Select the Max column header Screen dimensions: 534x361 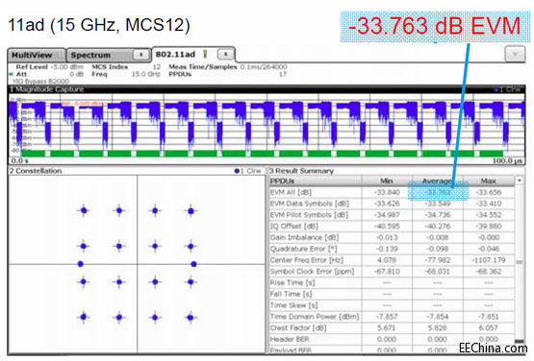(x=489, y=180)
